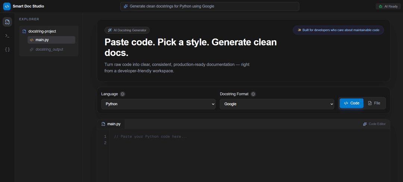Viewport: 403px width, 182px height.
Task: Open main.py in the explorer tree
Action: click(51, 40)
